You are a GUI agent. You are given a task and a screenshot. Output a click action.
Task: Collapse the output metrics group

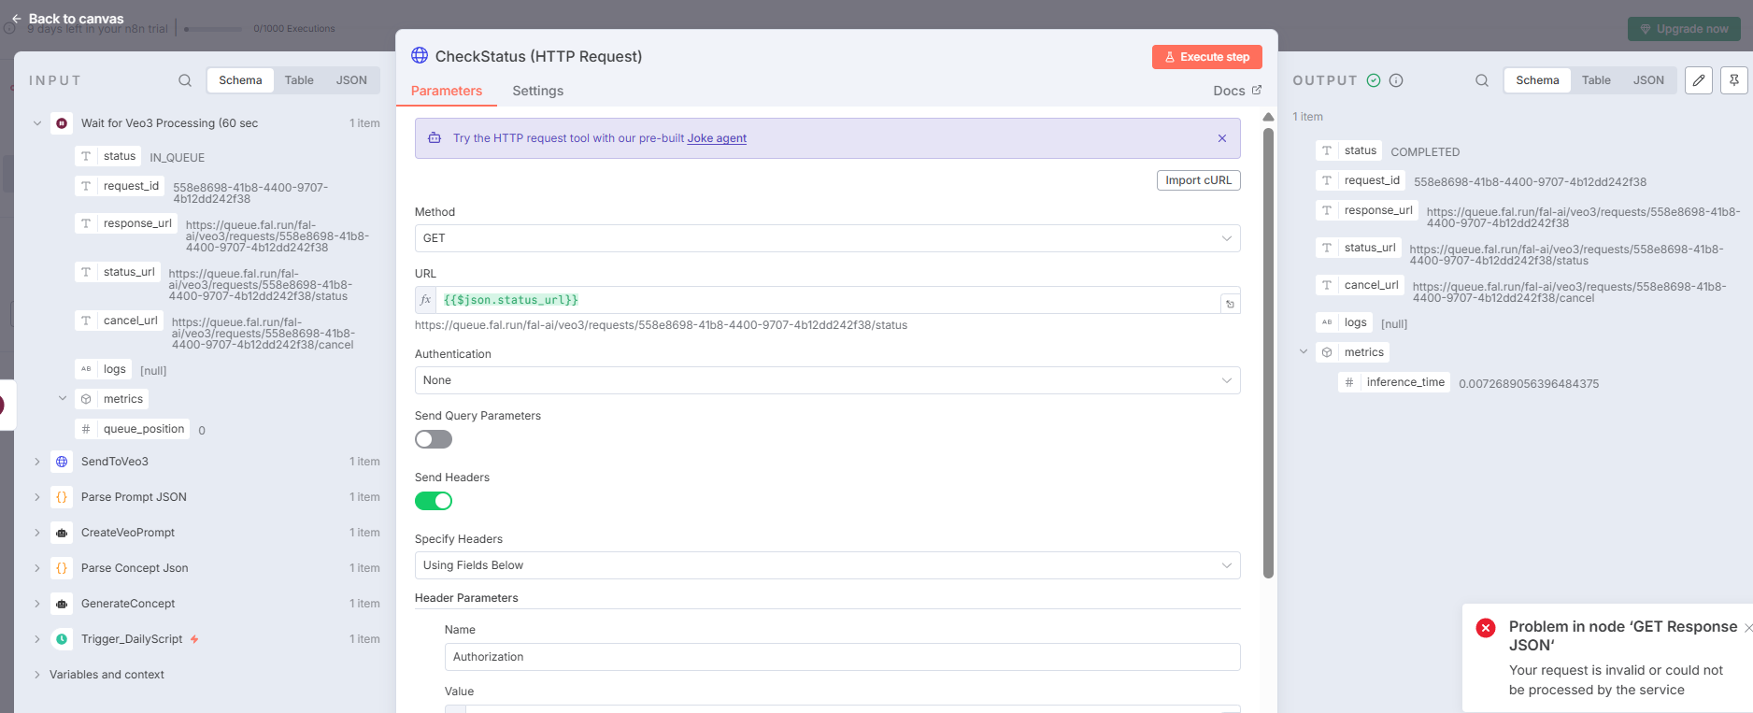1304,352
